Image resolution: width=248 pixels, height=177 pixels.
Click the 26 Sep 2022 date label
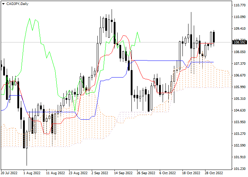pyautogui.click(x=146, y=173)
